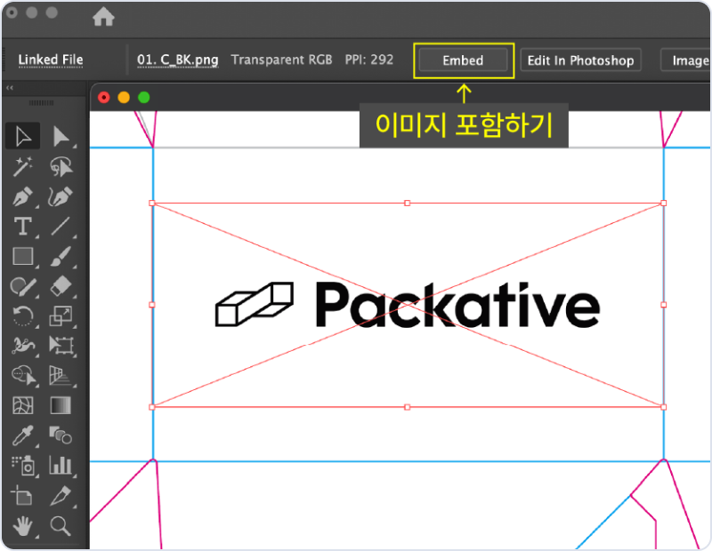Click Edit In Photoshop button
The image size is (712, 551).
click(x=580, y=60)
